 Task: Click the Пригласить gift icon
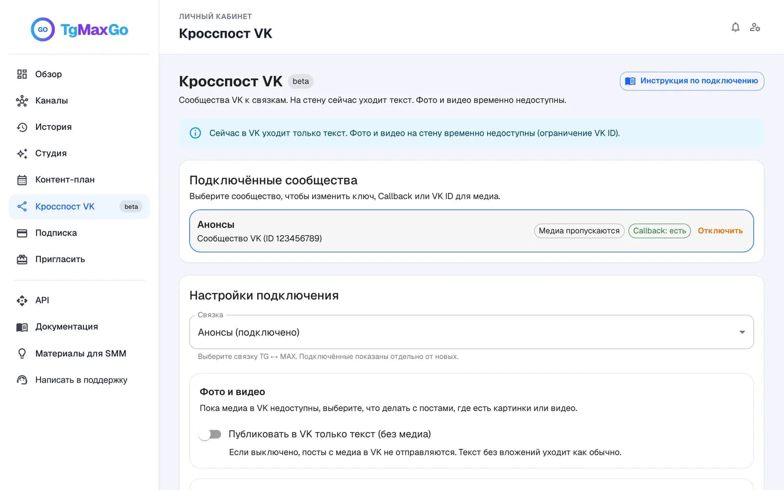[x=22, y=259]
